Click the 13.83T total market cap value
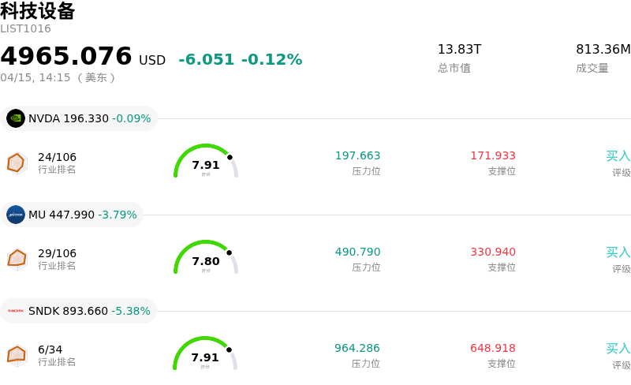Viewport: 631px width, 385px height. pos(459,50)
